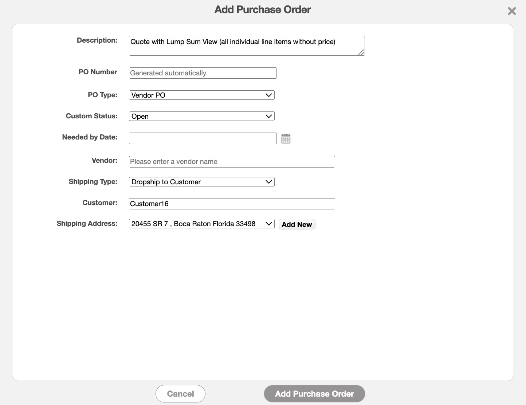Open the Custom Status dropdown

(x=201, y=116)
